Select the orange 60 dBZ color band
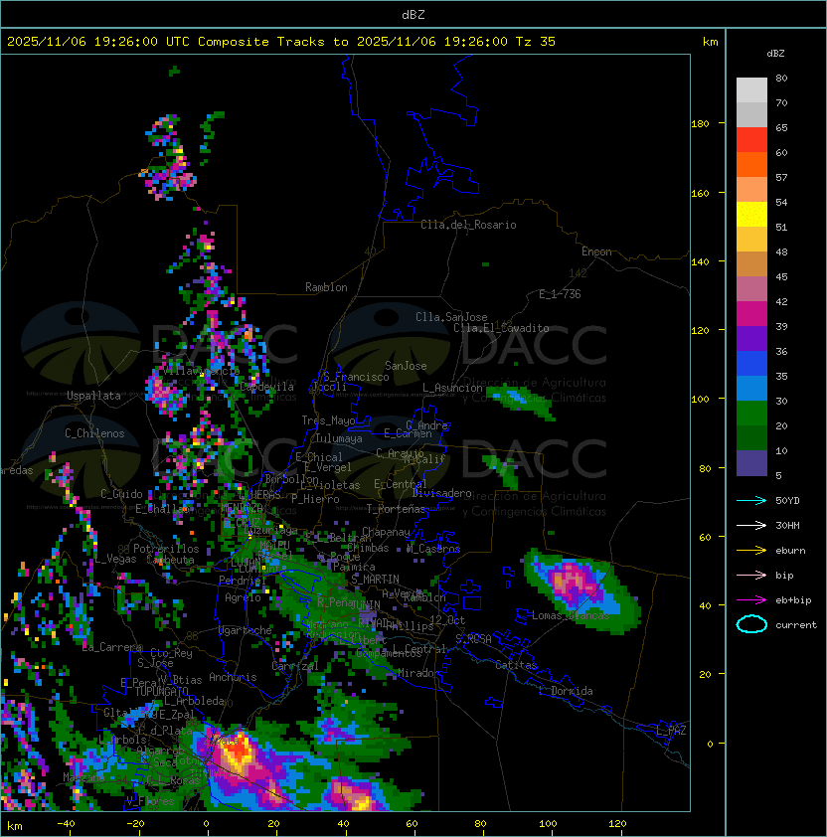The height and width of the screenshot is (837, 827). pyautogui.click(x=751, y=165)
